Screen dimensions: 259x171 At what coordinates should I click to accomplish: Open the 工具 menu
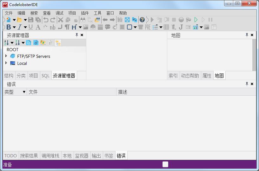[97, 13]
